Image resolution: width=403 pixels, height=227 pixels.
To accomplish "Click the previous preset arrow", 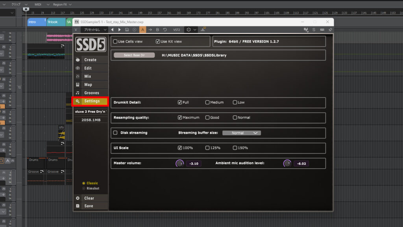I will (x=112, y=30).
